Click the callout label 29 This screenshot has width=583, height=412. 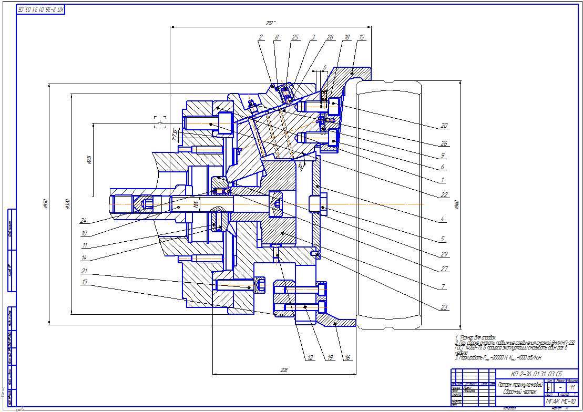tap(444, 254)
